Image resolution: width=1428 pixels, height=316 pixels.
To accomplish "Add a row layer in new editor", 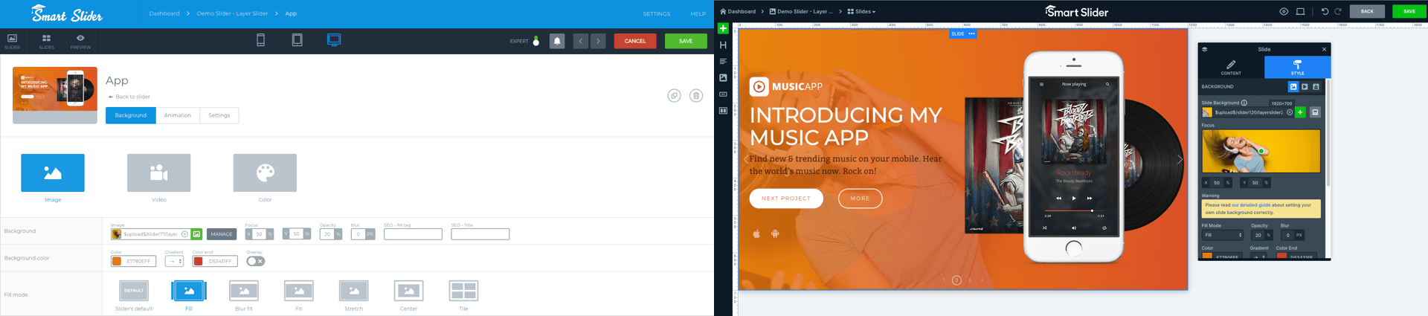I will (x=723, y=111).
